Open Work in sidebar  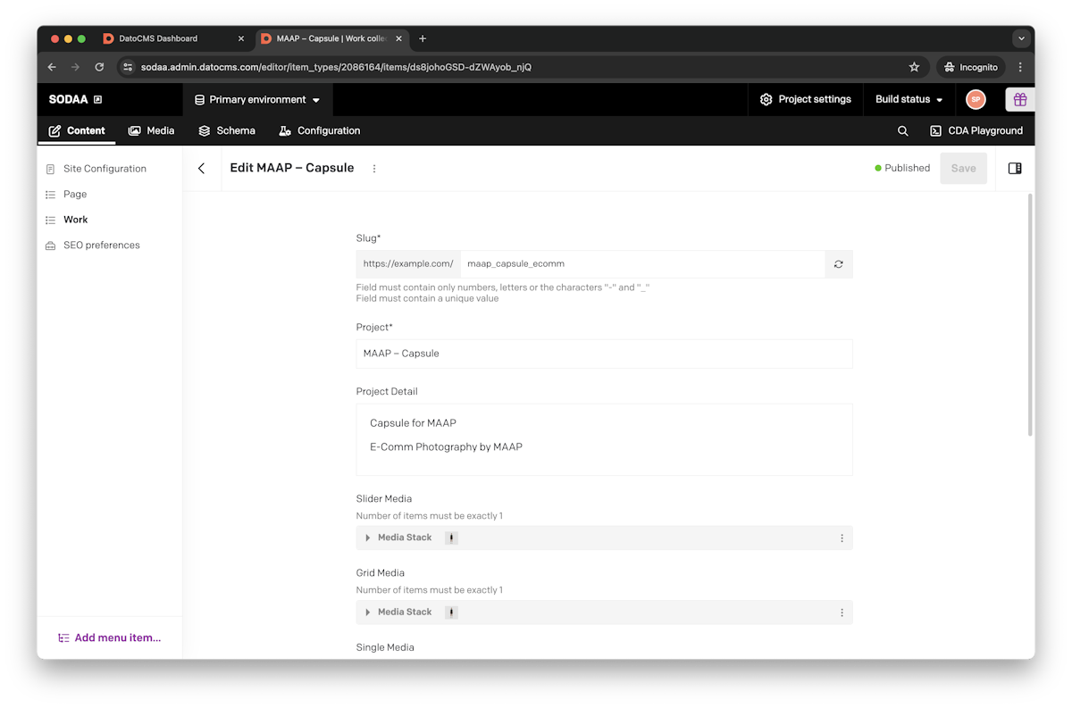point(76,220)
